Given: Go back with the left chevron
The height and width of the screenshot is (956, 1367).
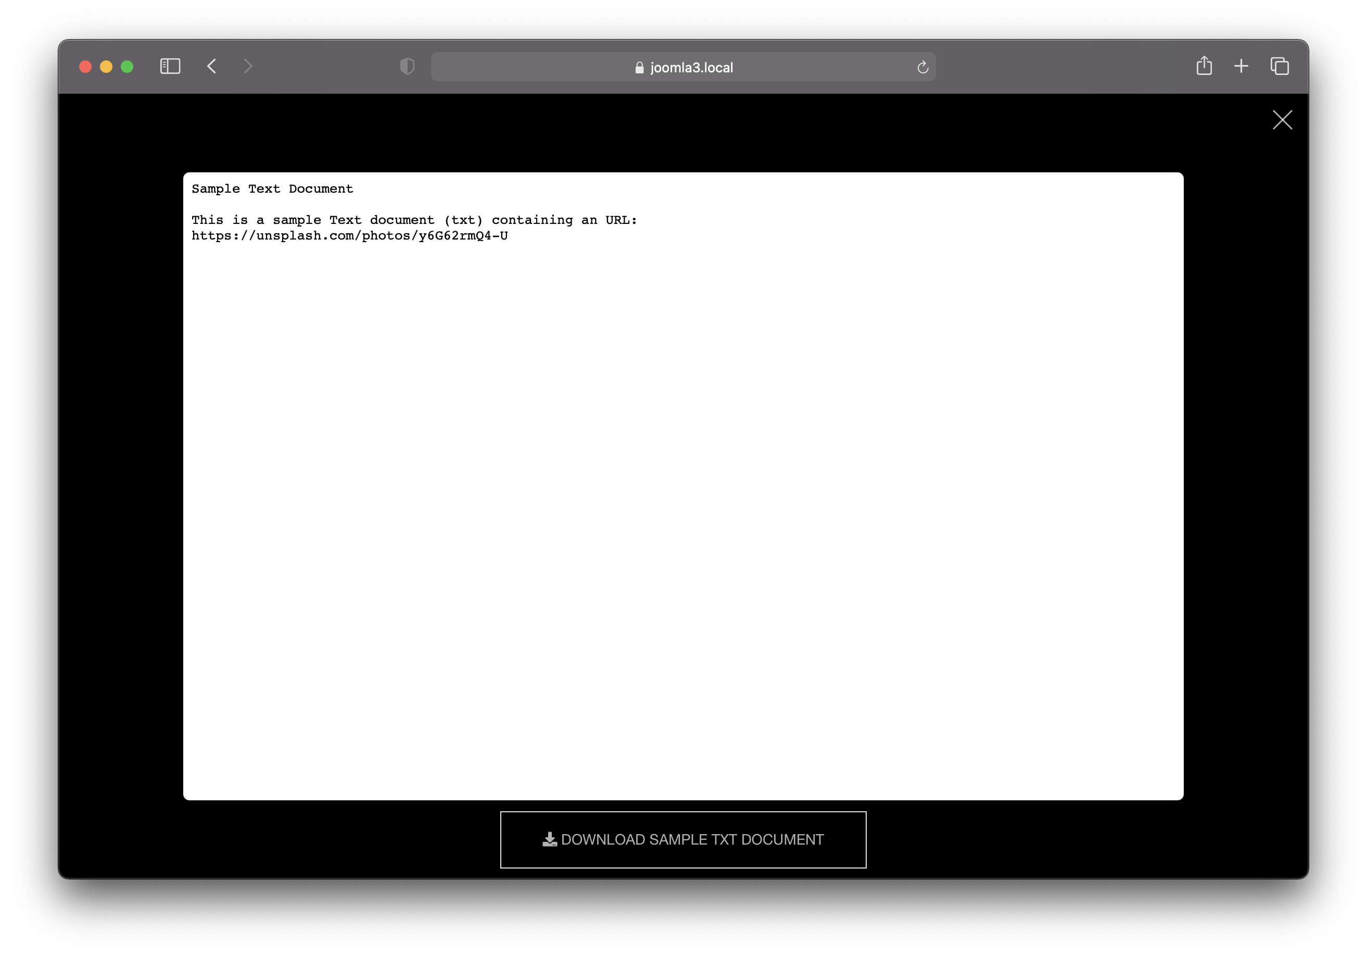Looking at the screenshot, I should point(211,66).
